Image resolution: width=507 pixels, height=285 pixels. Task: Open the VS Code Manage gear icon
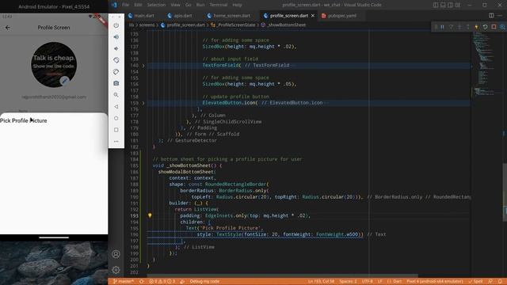(116, 270)
